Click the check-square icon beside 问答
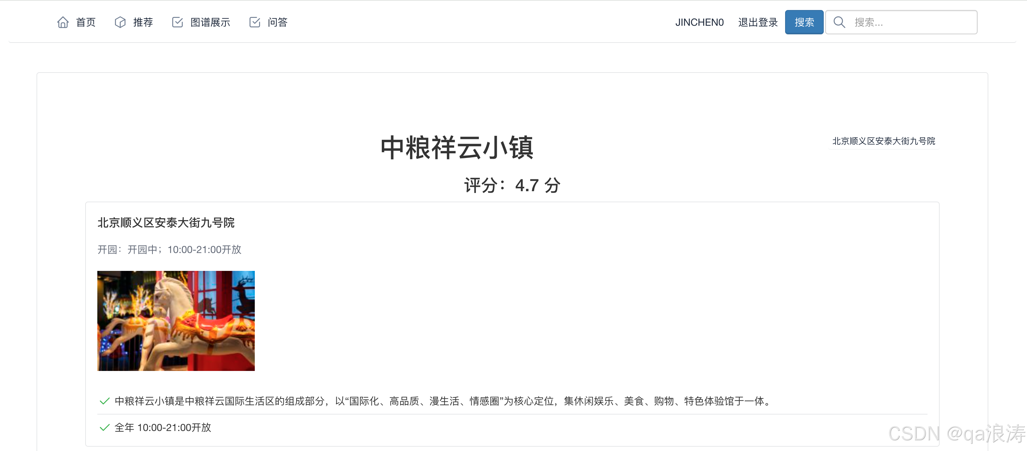 pos(255,22)
